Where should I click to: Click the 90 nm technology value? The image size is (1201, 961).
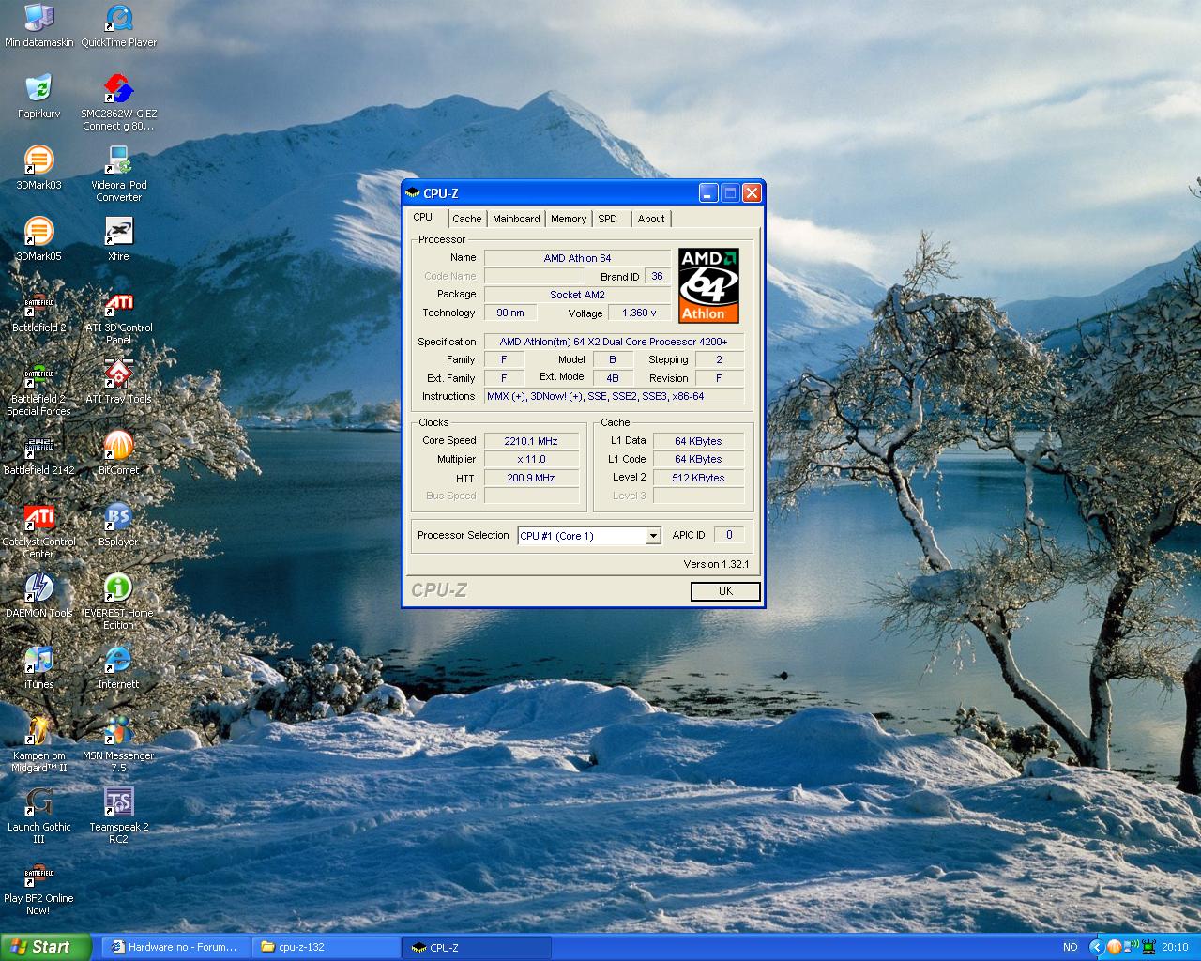[510, 313]
